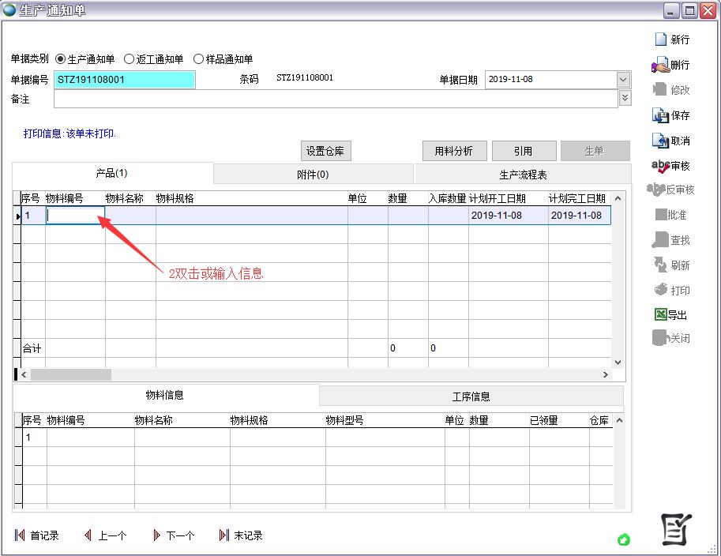Expand the 备注 remarks field

pyautogui.click(x=625, y=98)
